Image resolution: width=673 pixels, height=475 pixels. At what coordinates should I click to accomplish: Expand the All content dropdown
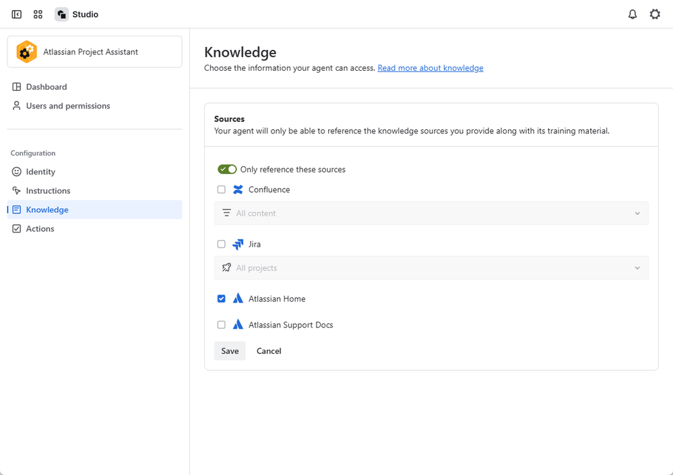pyautogui.click(x=431, y=214)
